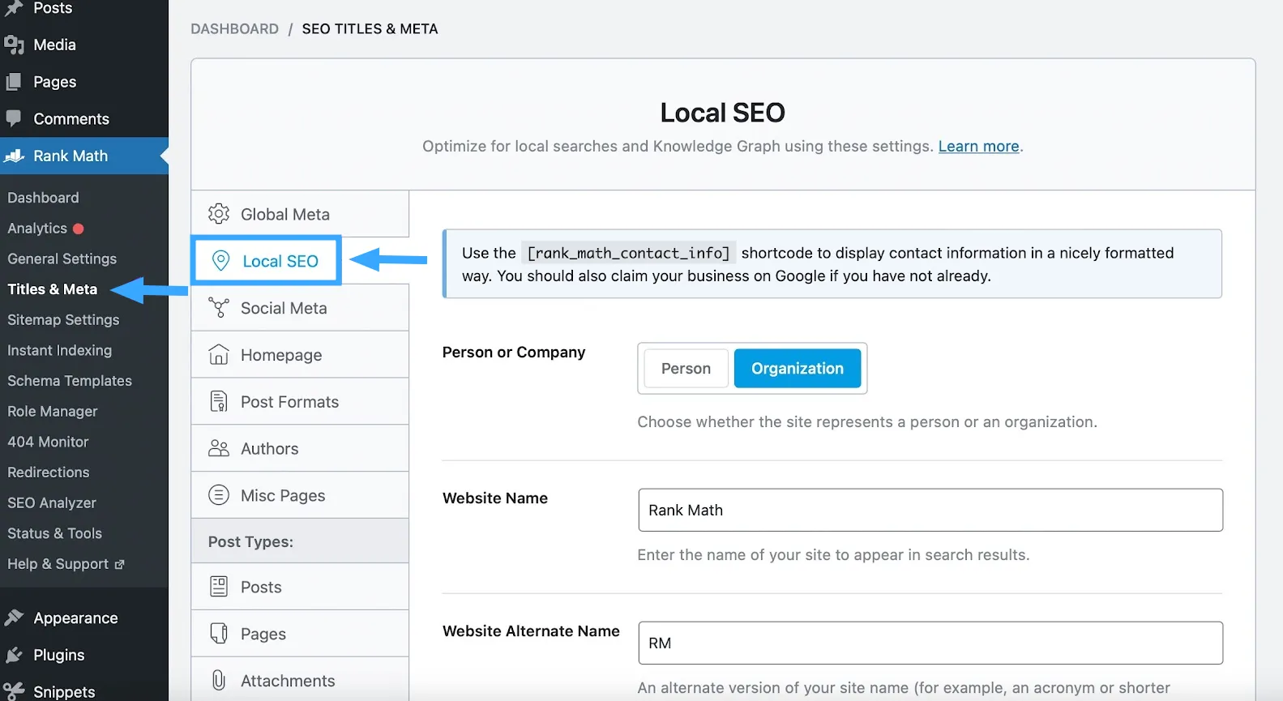Image resolution: width=1283 pixels, height=701 pixels.
Task: Click the Post Formats document icon
Action: click(x=219, y=401)
